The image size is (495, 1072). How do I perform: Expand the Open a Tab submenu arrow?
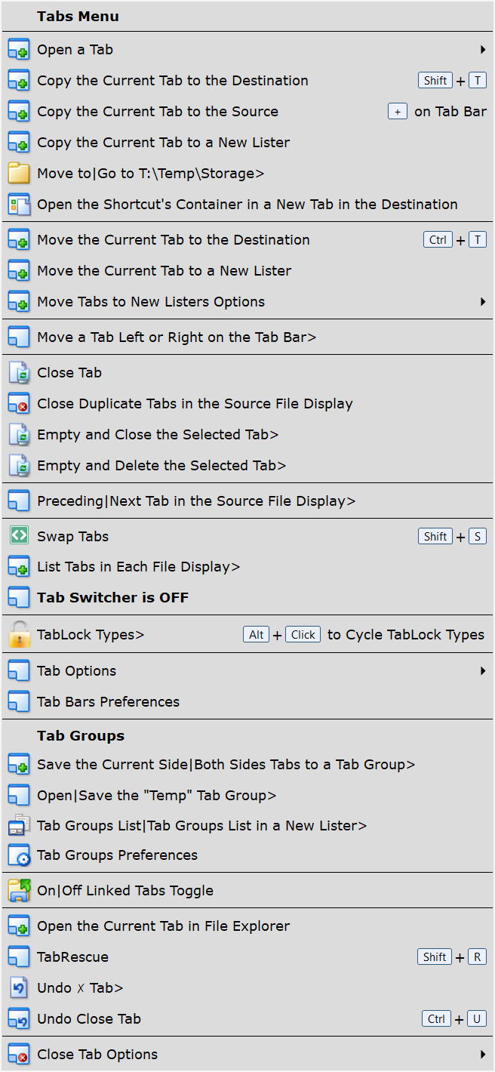point(482,50)
